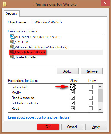This screenshot has height=134, width=111.
Task: Toggle the Allow checkbox for Full control
Action: [x=73, y=87]
